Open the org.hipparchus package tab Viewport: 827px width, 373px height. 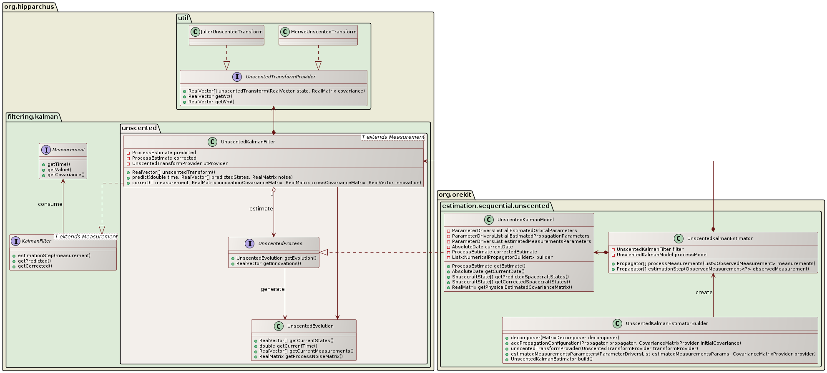(29, 7)
